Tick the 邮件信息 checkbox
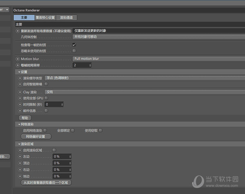The height and width of the screenshot is (194, 245). (x=46, y=111)
